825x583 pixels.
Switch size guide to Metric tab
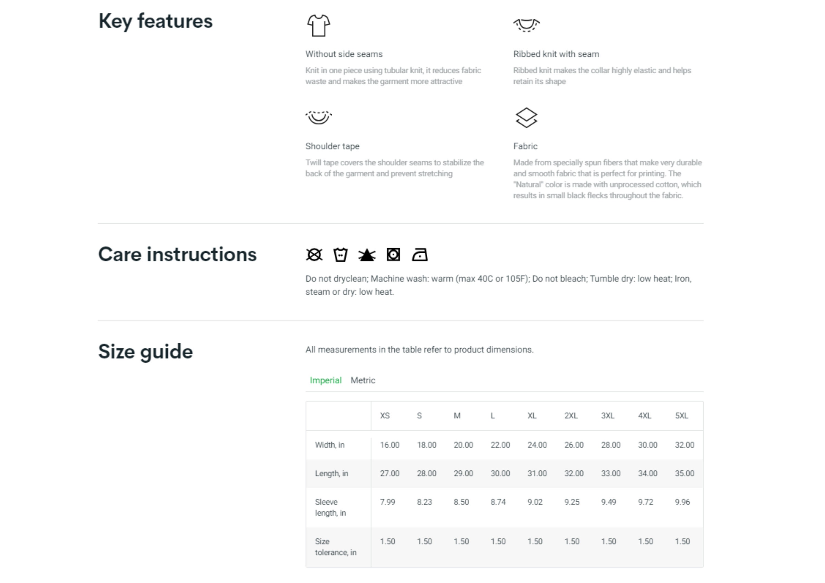pyautogui.click(x=363, y=380)
